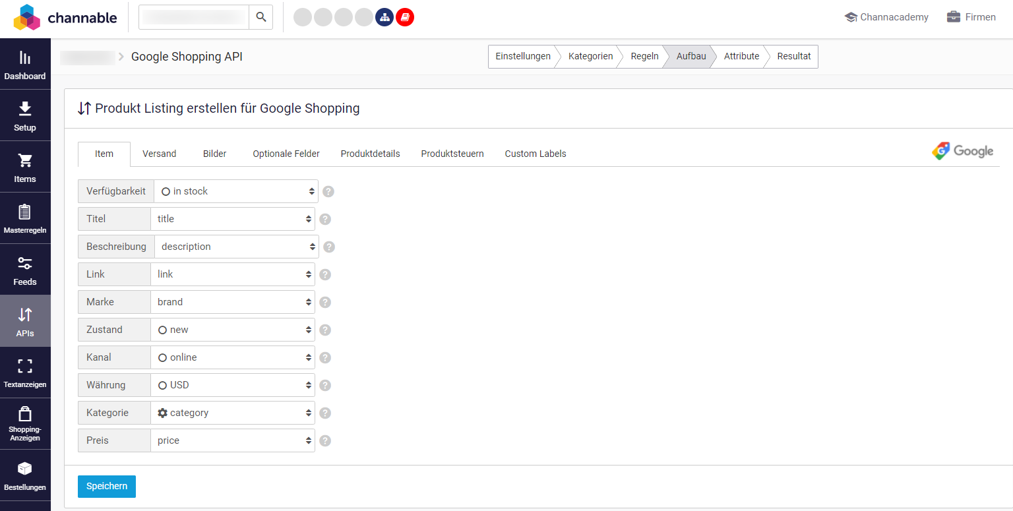Open the Dashboard section in the sidebar
The image size is (1013, 511).
coord(25,64)
